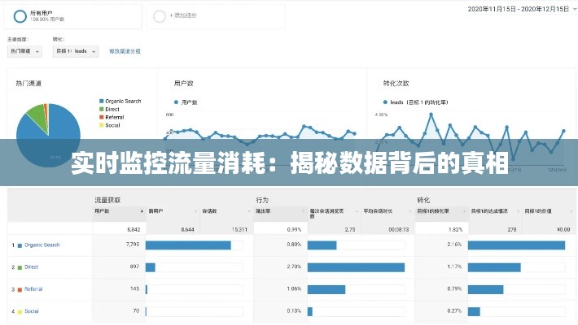
Task: Click the total new users value 8,644
Action: coord(187,229)
